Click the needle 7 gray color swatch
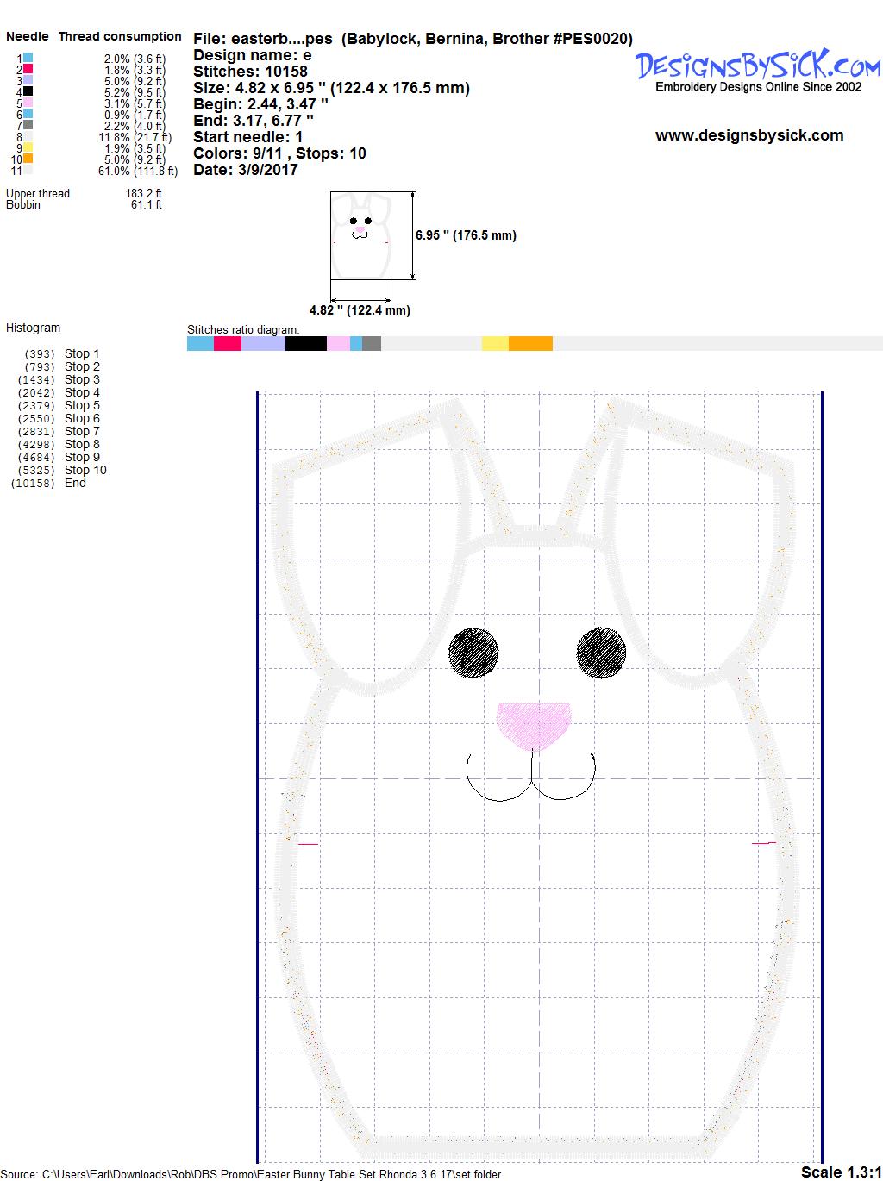The width and height of the screenshot is (883, 1181). (28, 125)
